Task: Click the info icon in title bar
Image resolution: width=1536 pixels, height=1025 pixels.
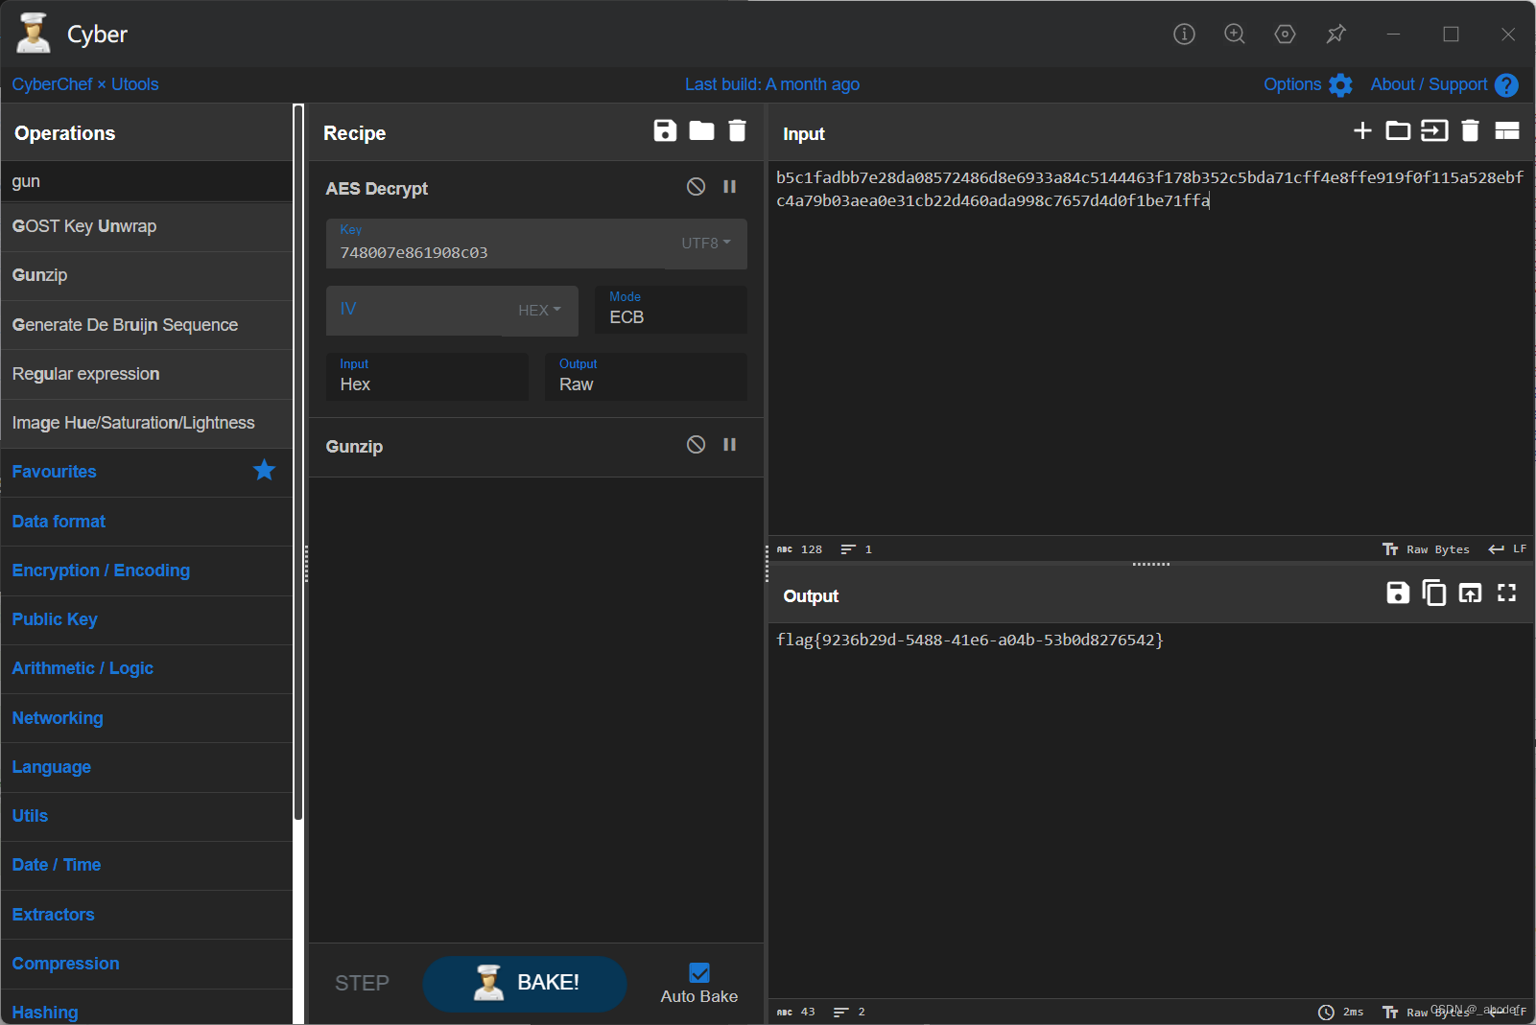Action: [x=1184, y=35]
